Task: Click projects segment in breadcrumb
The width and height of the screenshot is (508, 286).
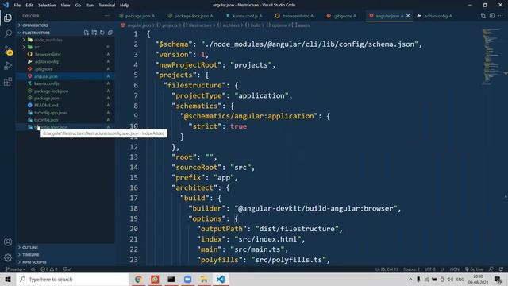Action: (169, 25)
